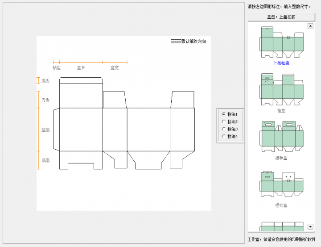
Task: Click the 盒型：上盖扣底 header button
Action: click(x=281, y=17)
